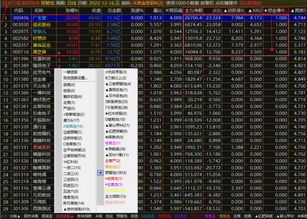Sort by the 主力净额 column header
This screenshot has height=219, width=307.
(x=194, y=10)
